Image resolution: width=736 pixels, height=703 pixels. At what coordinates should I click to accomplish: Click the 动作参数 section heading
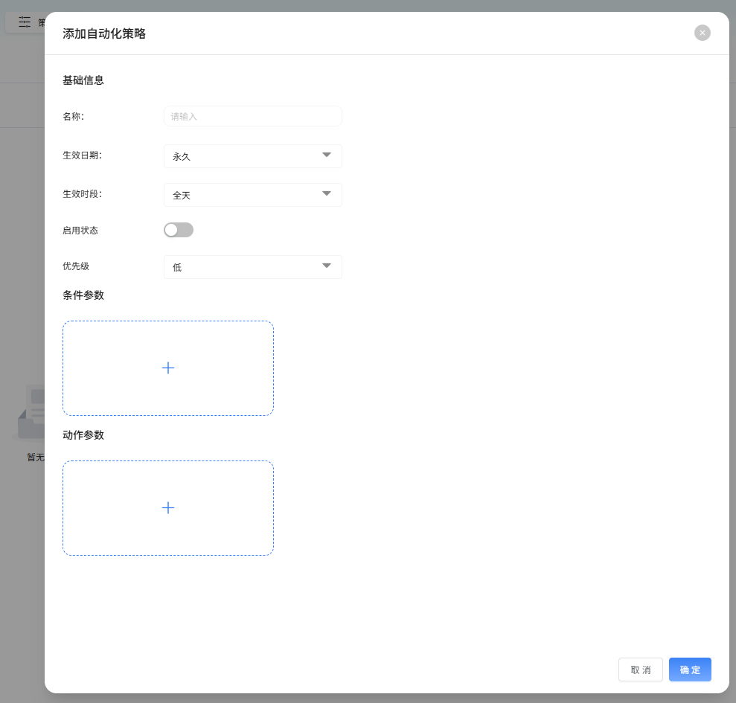[83, 435]
